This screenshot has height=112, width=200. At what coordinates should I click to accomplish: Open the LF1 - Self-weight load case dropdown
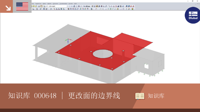coord(57,6)
